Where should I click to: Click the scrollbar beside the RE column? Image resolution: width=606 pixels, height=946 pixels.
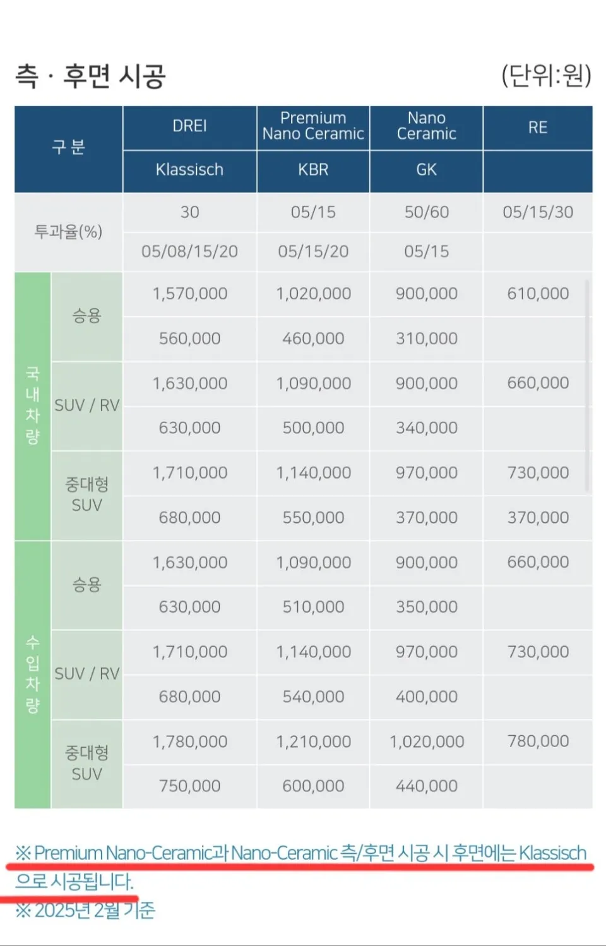click(x=588, y=385)
